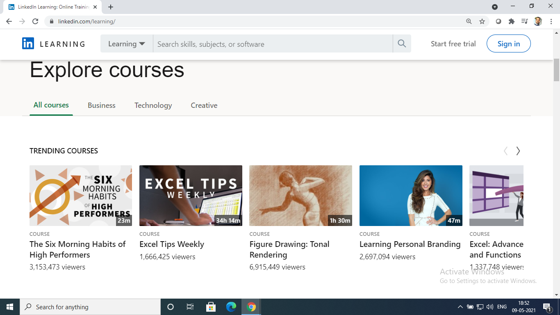560x315 pixels.
Task: Open the notification center icon
Action: 547,307
